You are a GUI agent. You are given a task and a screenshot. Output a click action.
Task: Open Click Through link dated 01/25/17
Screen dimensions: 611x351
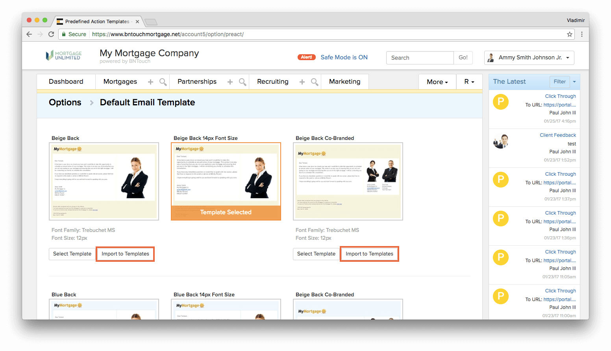tap(560, 96)
